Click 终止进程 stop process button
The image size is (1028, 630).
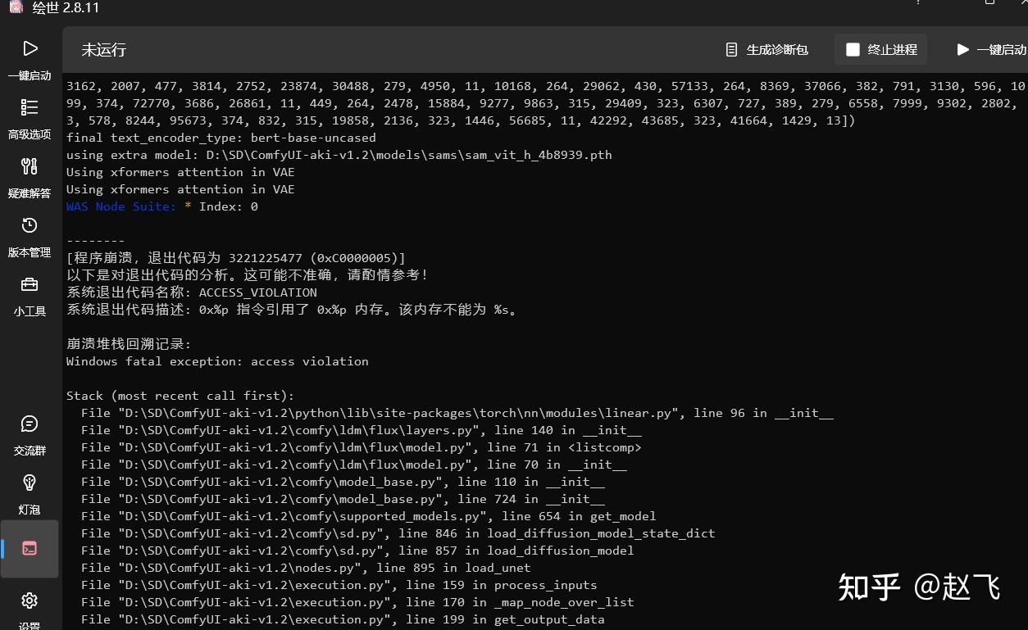tap(881, 49)
